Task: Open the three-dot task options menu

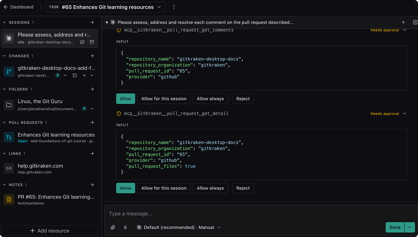Action: [174, 7]
